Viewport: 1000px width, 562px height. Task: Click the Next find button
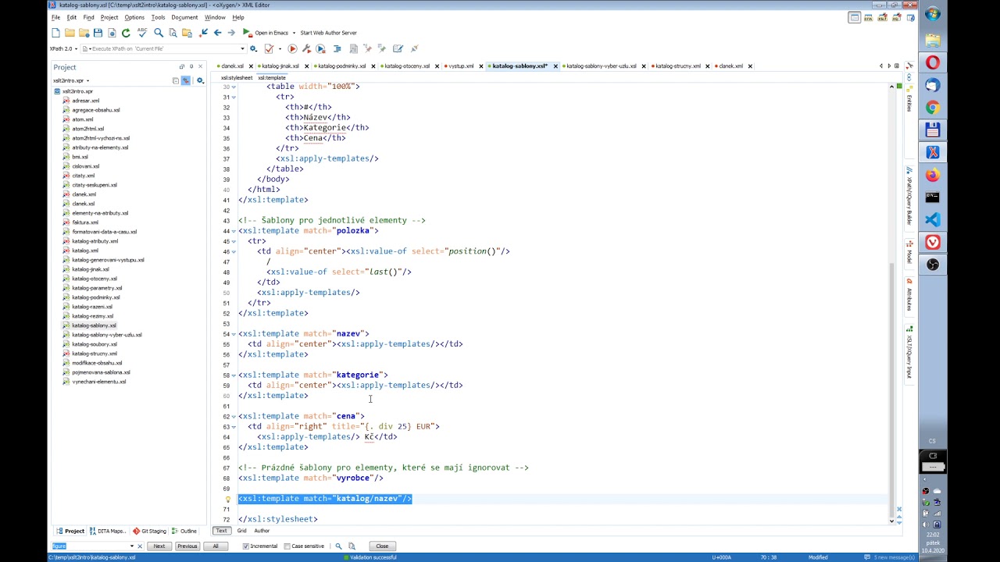(x=159, y=546)
